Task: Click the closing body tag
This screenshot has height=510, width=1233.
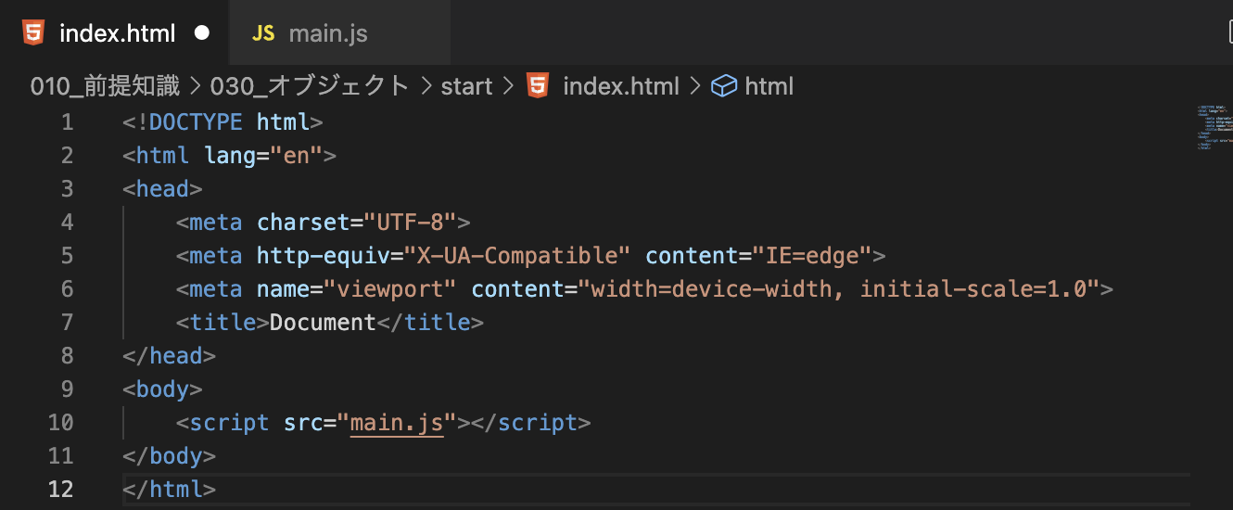Action: click(169, 456)
